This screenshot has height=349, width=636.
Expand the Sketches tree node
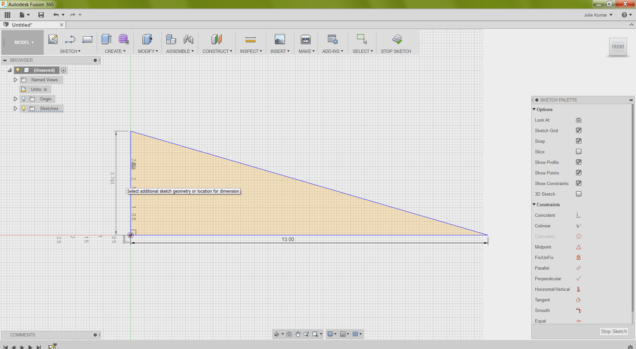point(15,108)
